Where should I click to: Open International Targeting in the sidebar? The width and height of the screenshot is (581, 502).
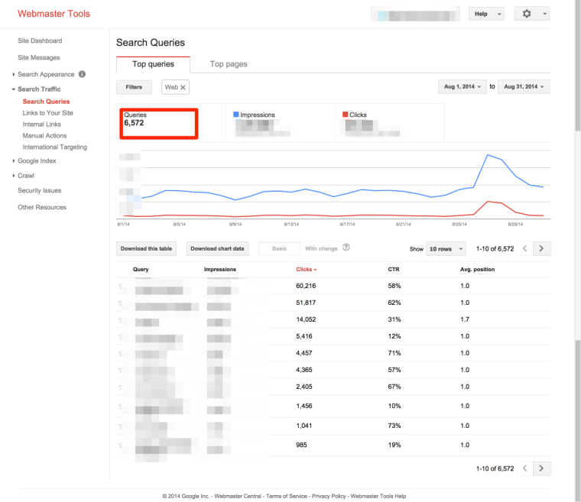point(55,147)
